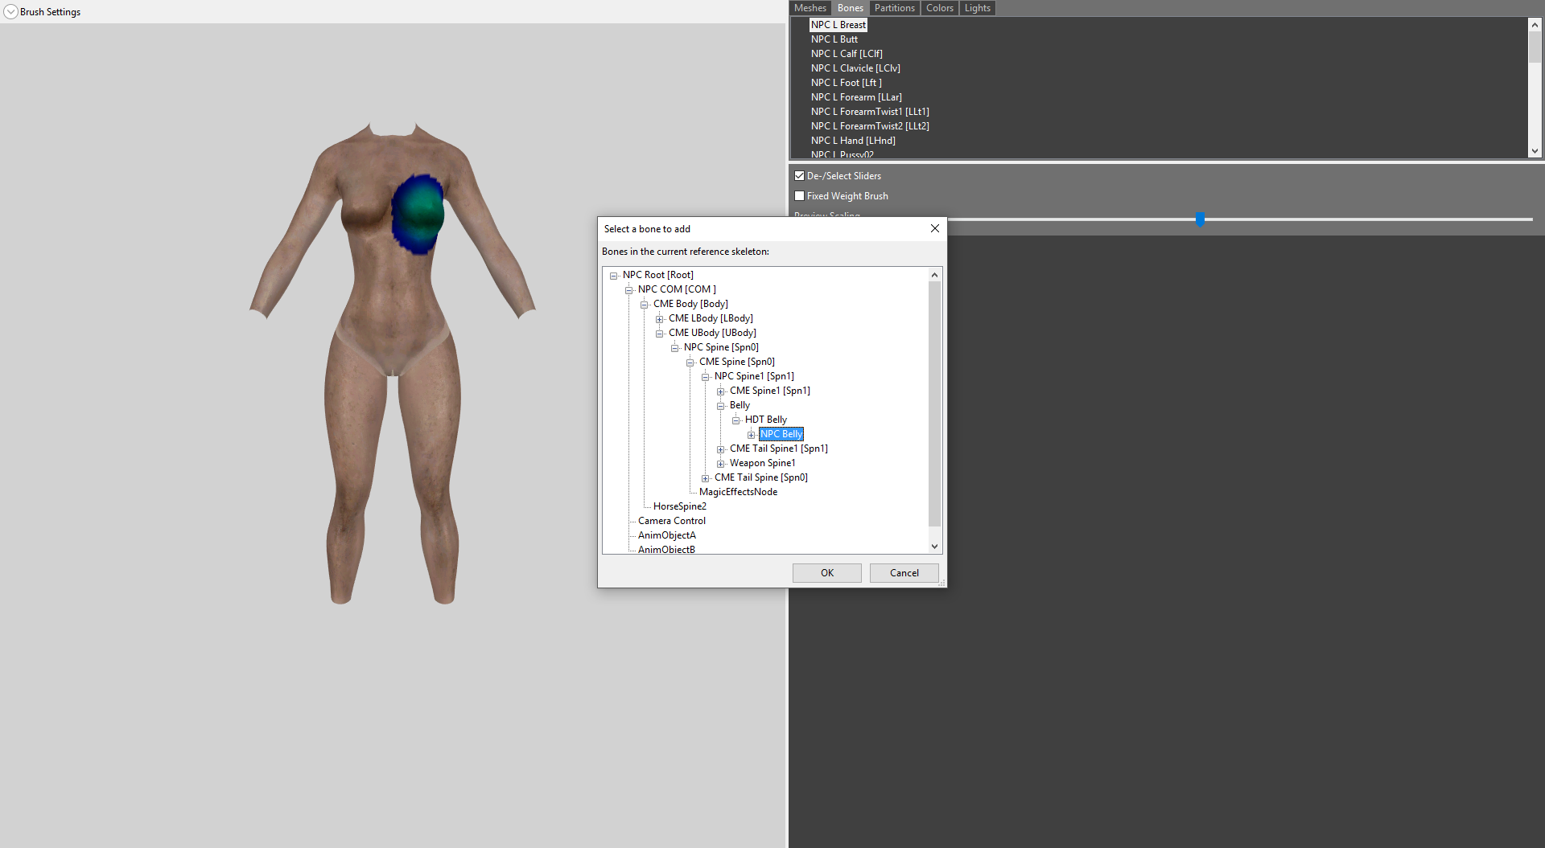Collapse CME Body [Body] node

point(645,305)
